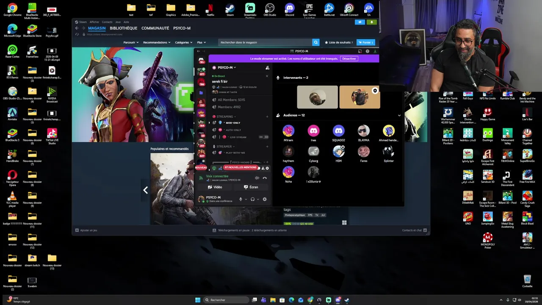542x305 pixels.
Task: Open Steam MAGASIN tab
Action: 97,28
